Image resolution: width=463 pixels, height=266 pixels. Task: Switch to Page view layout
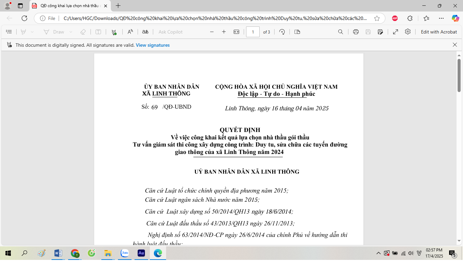(x=297, y=32)
